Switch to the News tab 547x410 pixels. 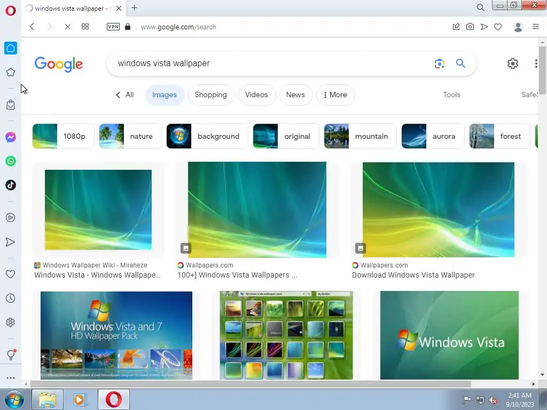coord(295,95)
